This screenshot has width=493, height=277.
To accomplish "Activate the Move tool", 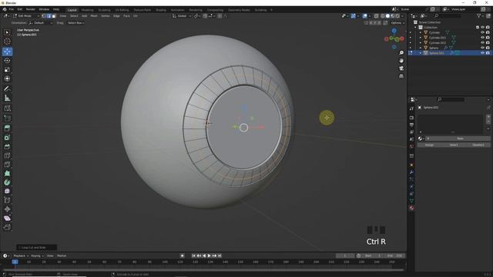I will point(7,52).
